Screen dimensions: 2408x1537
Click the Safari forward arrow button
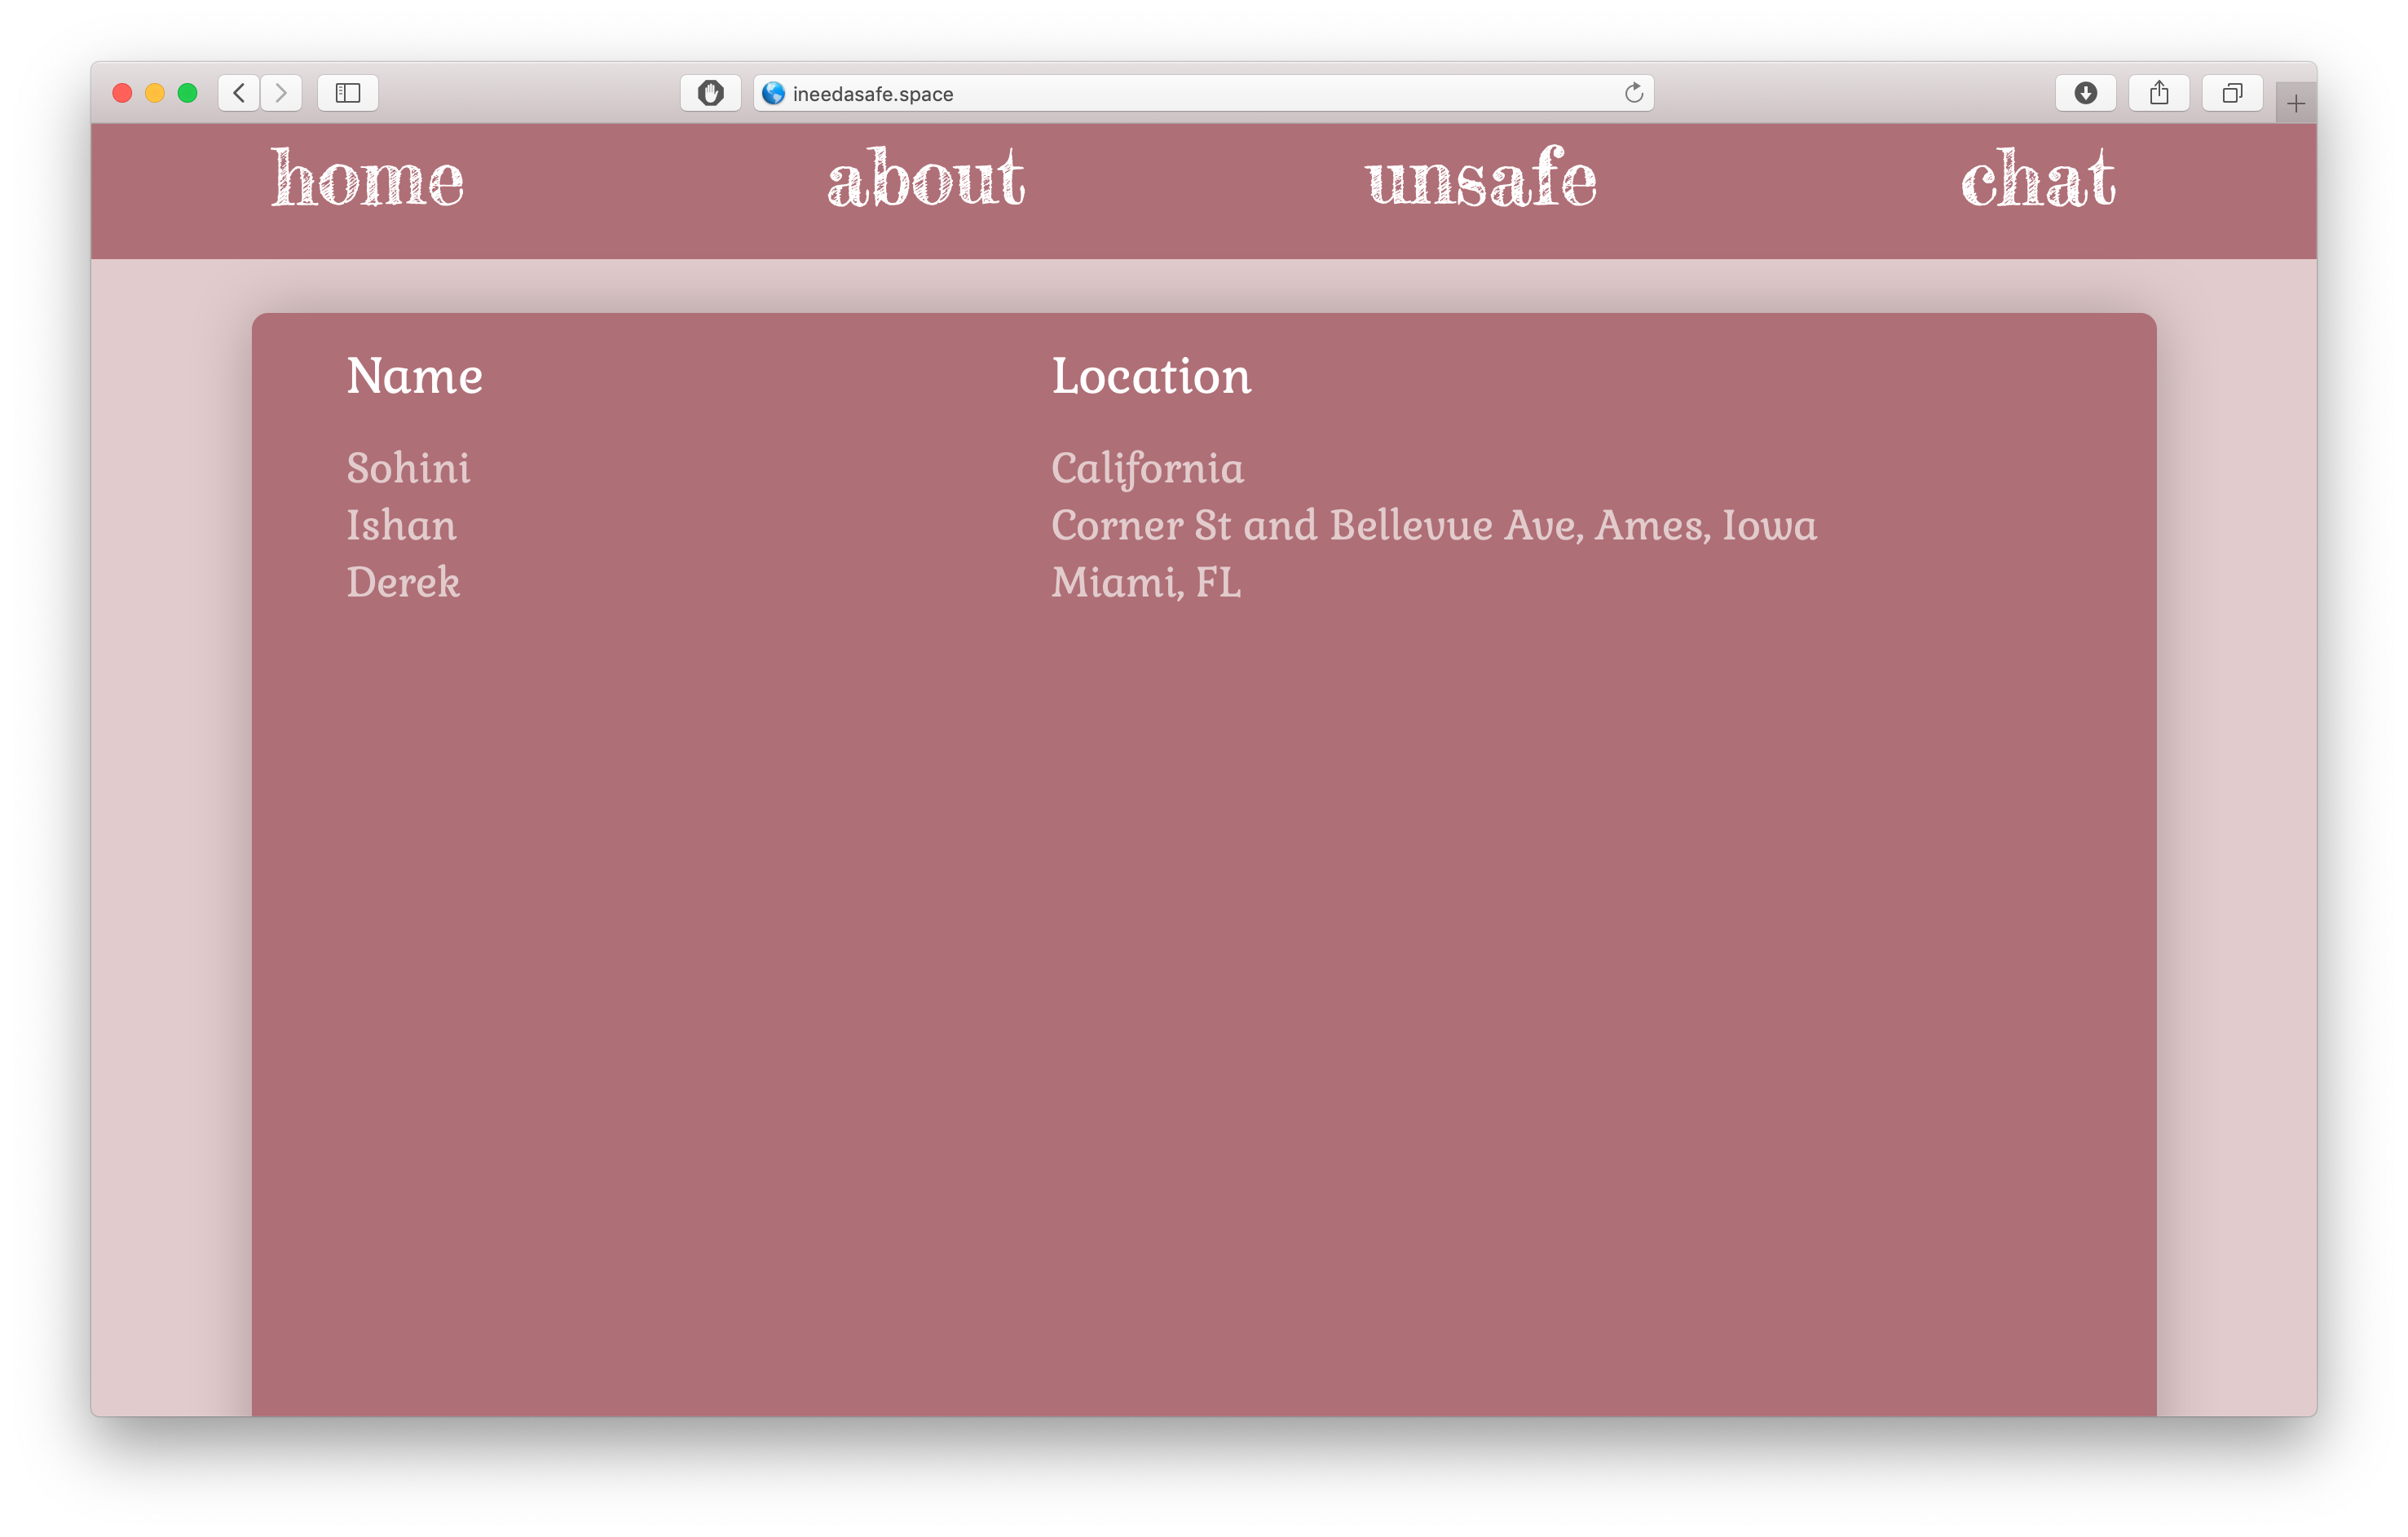(x=281, y=93)
